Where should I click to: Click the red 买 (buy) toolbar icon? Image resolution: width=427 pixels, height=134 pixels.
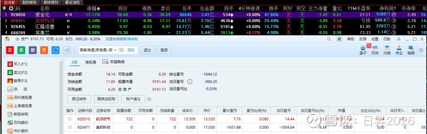coord(10,50)
